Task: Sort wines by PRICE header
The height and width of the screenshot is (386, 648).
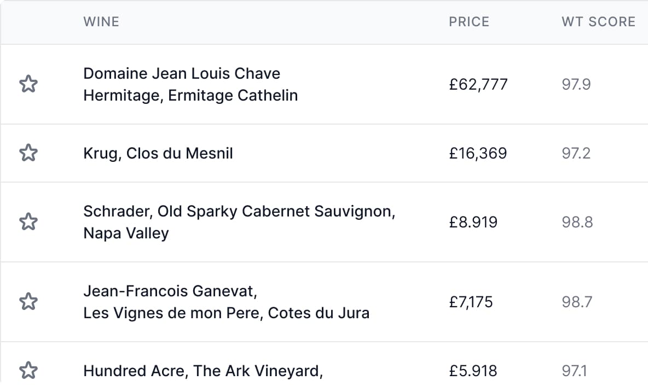Action: (x=469, y=22)
